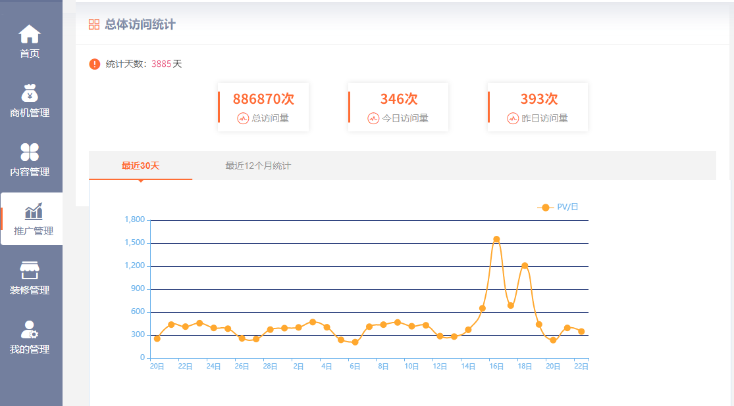
Task: Click the 346次 today visits card
Action: 398,107
